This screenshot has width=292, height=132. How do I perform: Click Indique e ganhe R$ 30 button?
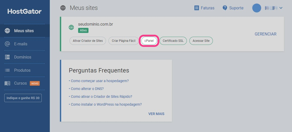point(23,98)
